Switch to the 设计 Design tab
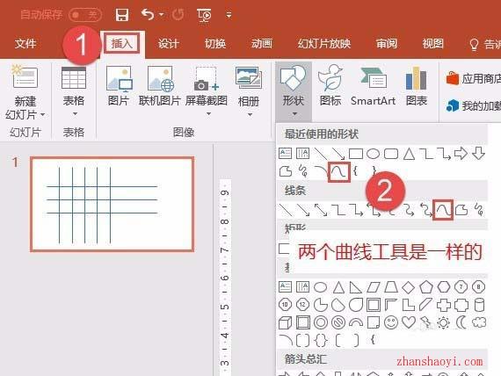 [x=168, y=44]
